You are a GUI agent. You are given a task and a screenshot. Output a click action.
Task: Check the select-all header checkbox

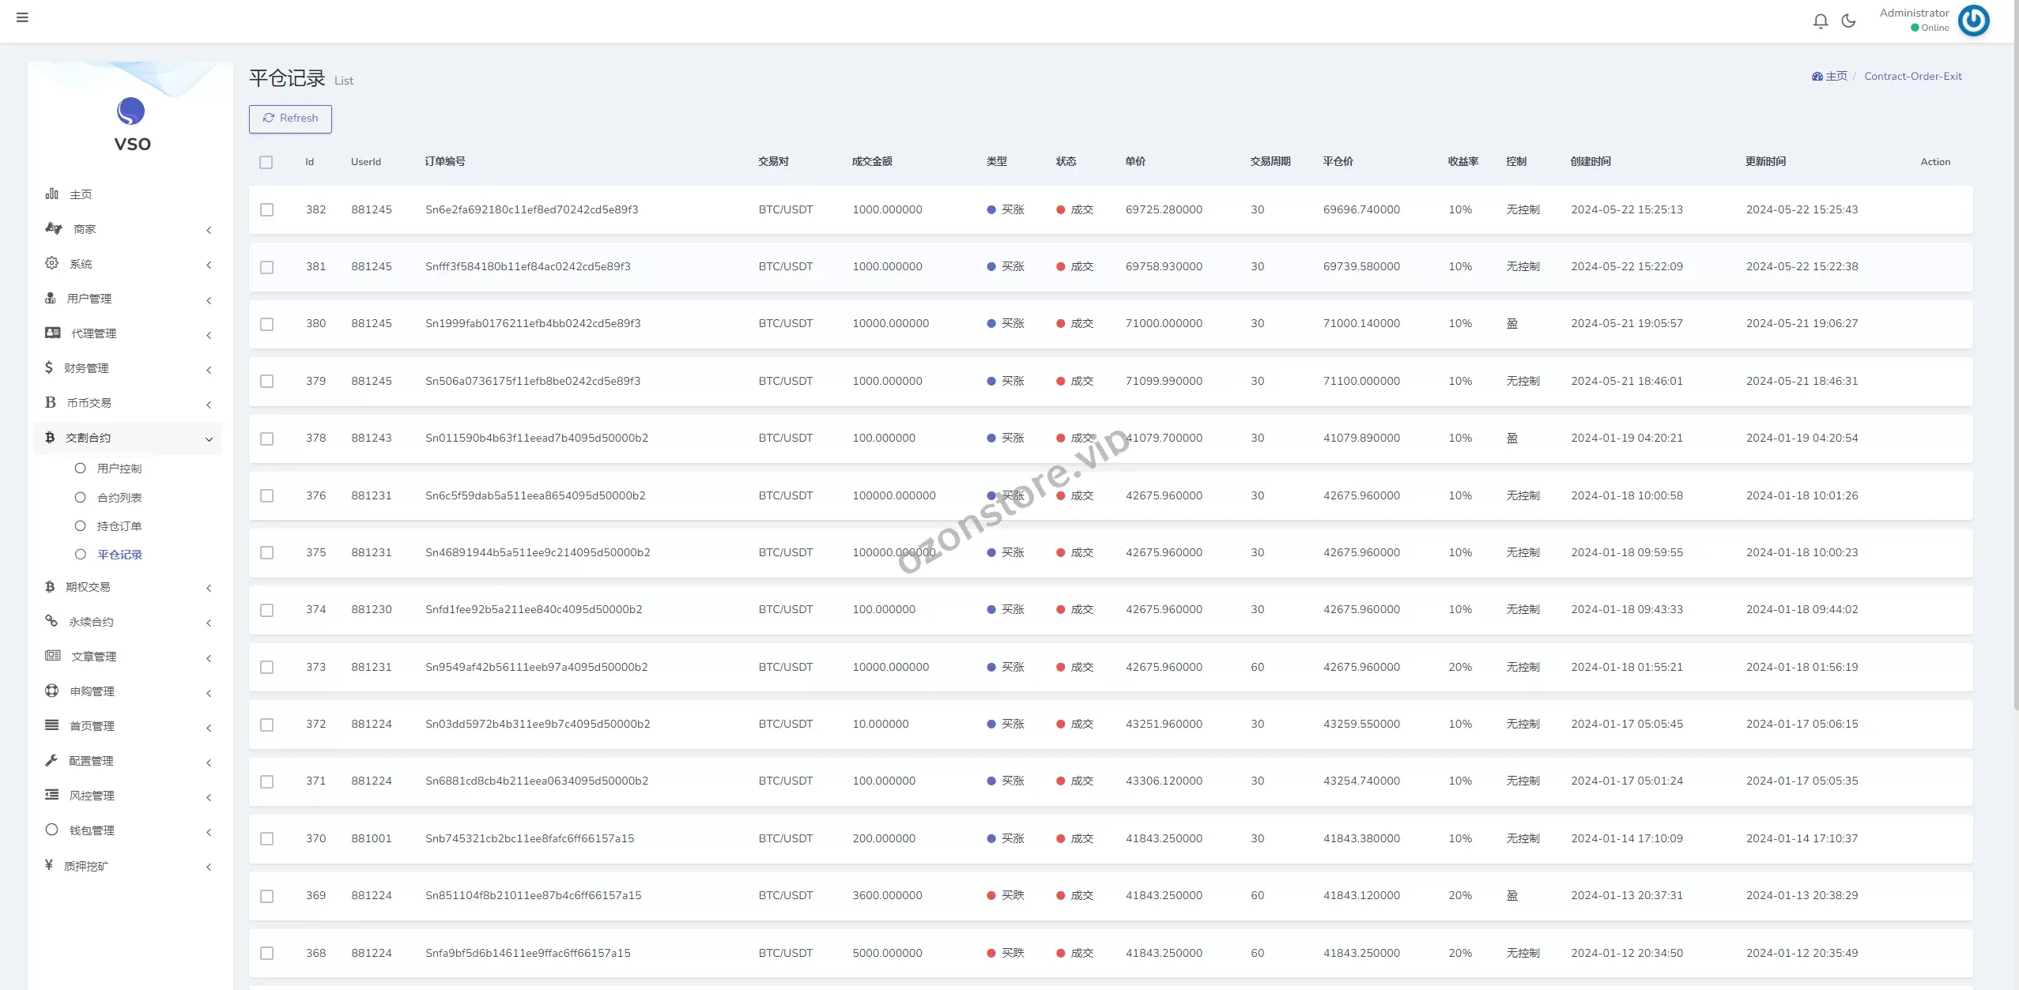[x=266, y=162]
